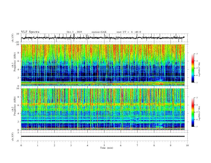Click the ch.1 frequency axis "2" tick label
The width and height of the screenshot is (211, 163).
[19, 78]
